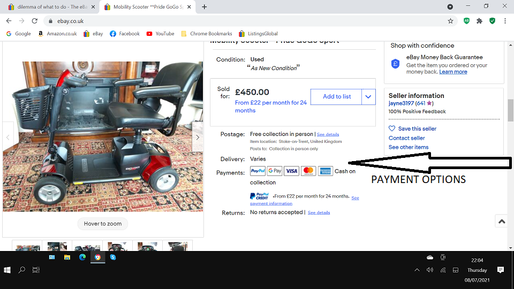Image resolution: width=514 pixels, height=289 pixels.
Task: Open returns See details link
Action: click(x=319, y=212)
